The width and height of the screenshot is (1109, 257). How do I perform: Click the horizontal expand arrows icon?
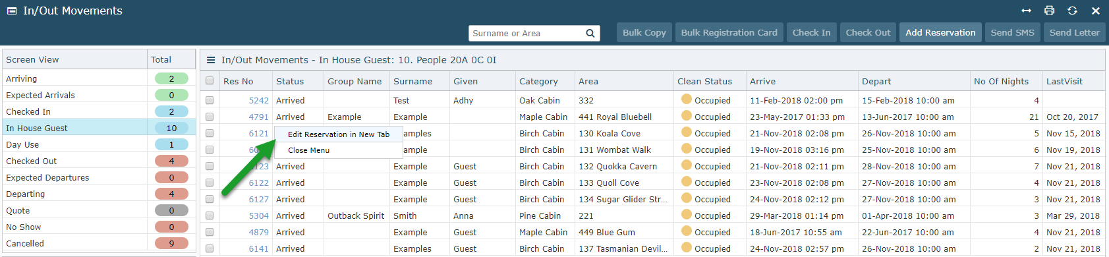1026,11
